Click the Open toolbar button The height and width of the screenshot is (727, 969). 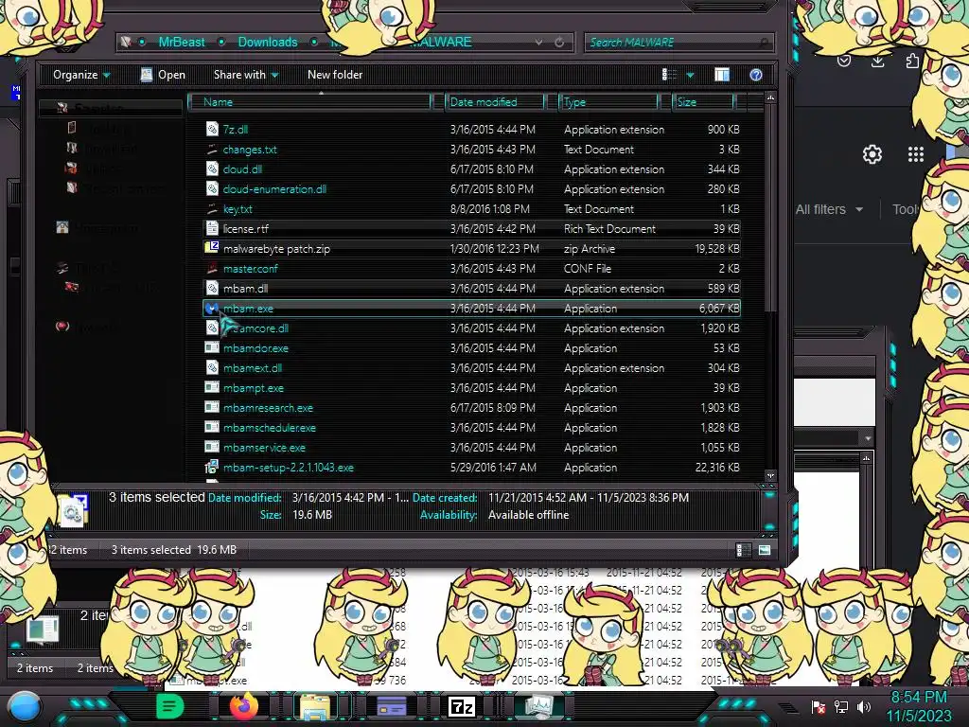coord(163,75)
